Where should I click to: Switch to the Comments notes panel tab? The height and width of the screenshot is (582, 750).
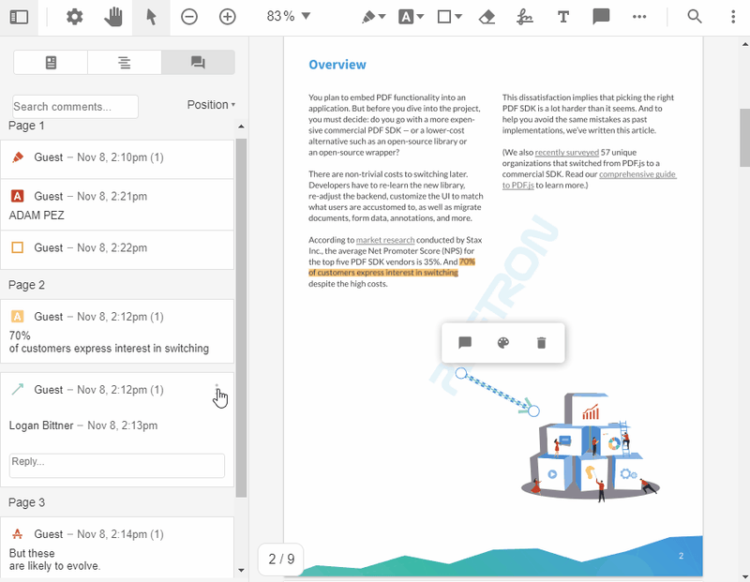pos(198,62)
